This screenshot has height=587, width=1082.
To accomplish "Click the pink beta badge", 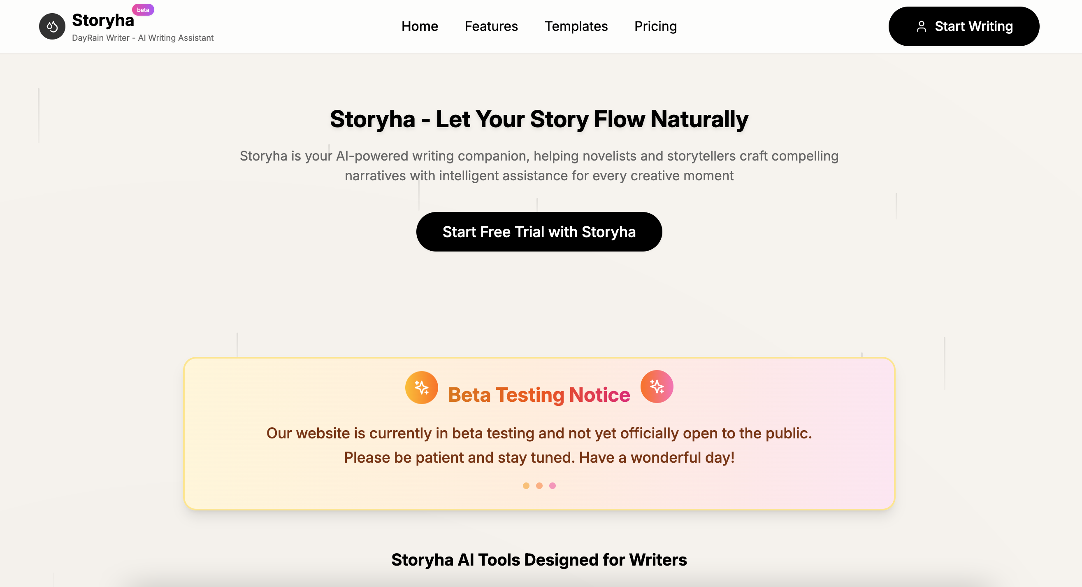I will pos(143,9).
